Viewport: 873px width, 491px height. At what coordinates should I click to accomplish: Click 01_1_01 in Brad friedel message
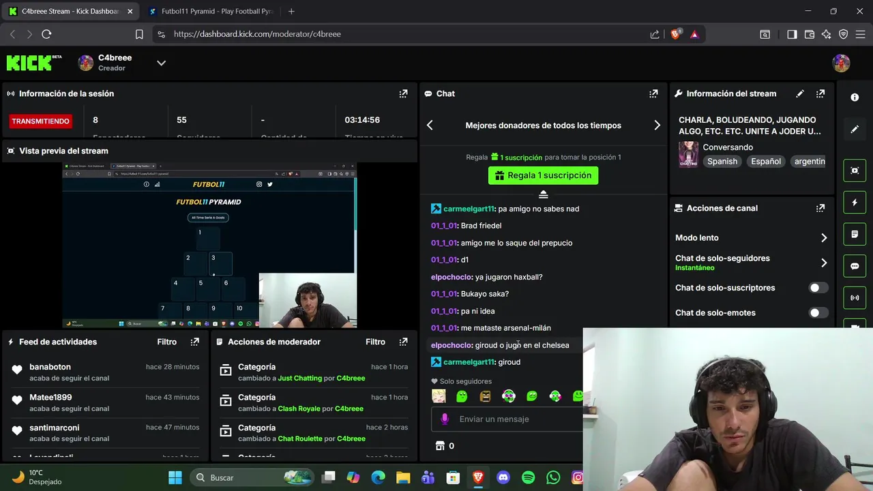(x=443, y=226)
